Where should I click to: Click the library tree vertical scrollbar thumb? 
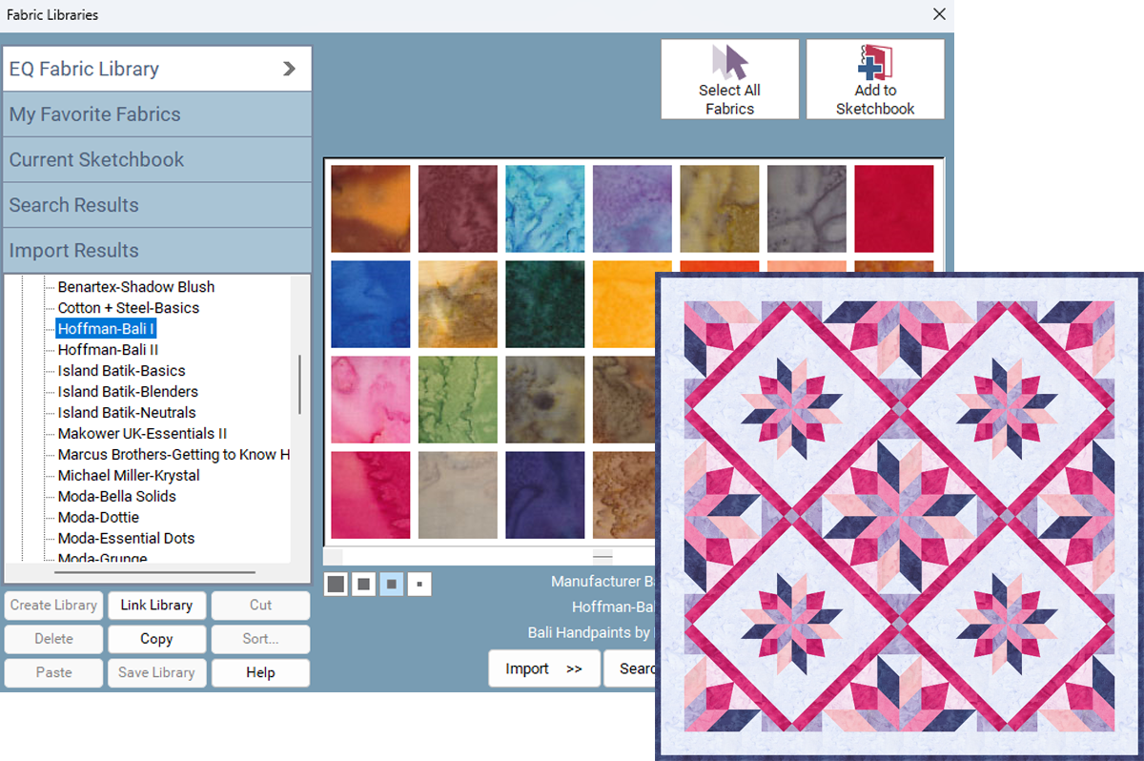pyautogui.click(x=300, y=384)
